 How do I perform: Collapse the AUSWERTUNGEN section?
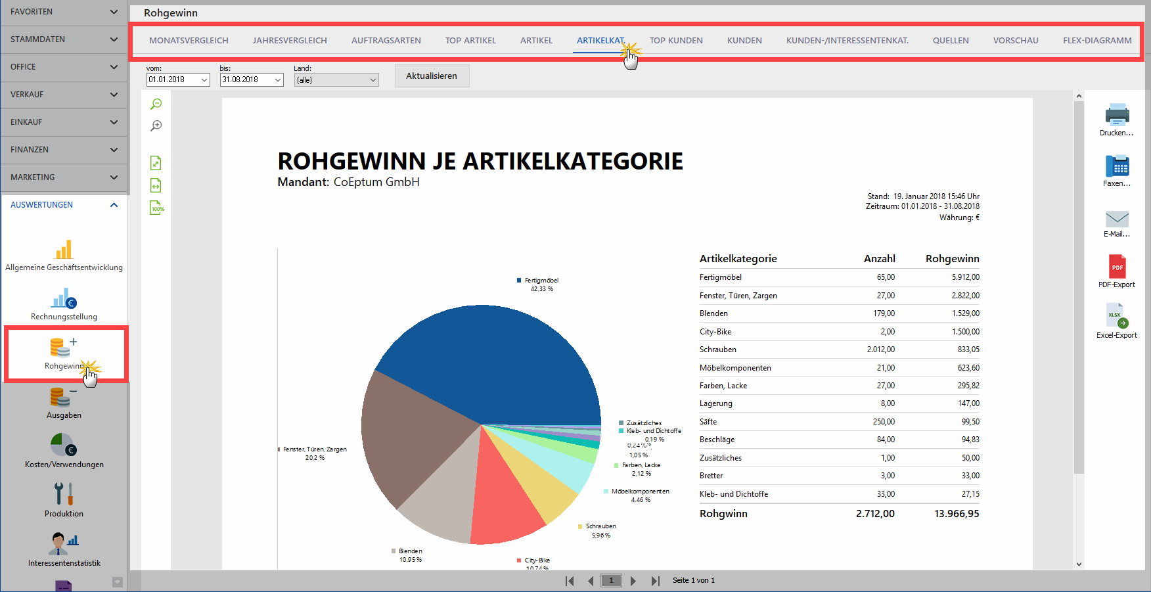click(x=64, y=205)
